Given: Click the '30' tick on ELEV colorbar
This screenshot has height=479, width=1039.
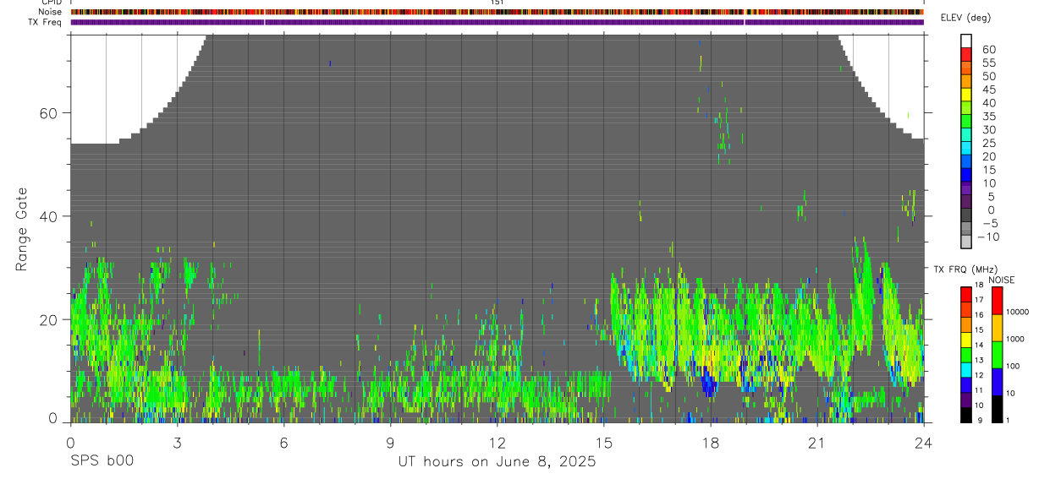Looking at the screenshot, I should 988,130.
